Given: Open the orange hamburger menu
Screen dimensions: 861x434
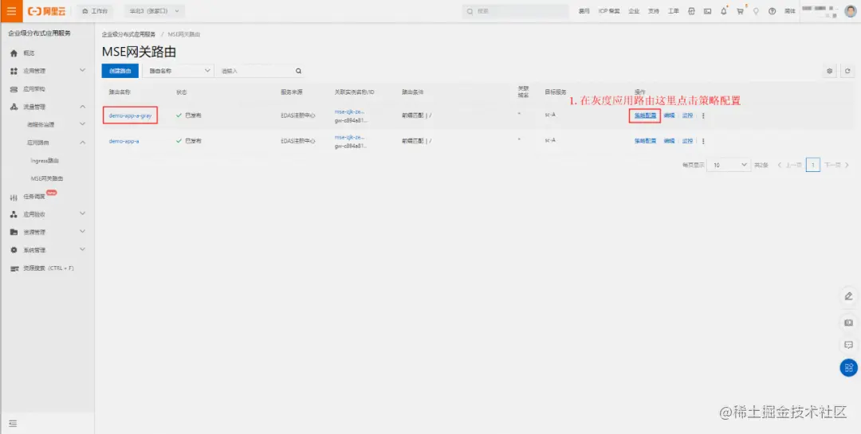Looking at the screenshot, I should click(x=11, y=11).
